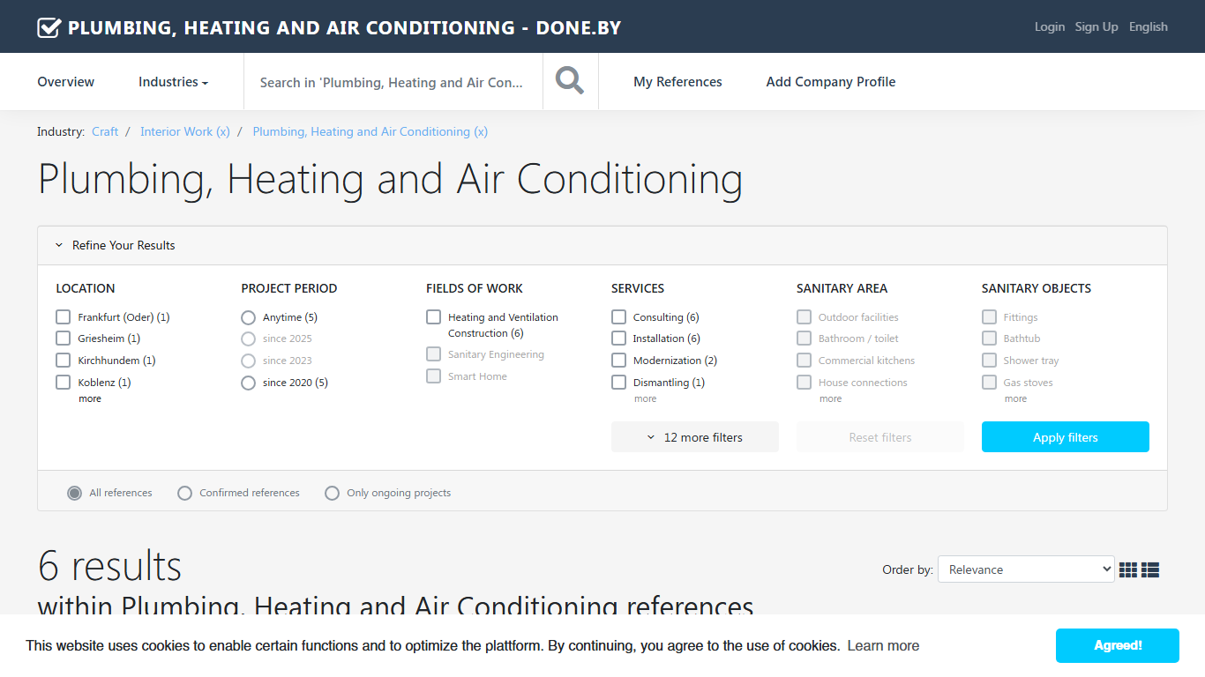This screenshot has width=1205, height=677.
Task: Click the magnifier search icon
Action: (x=570, y=81)
